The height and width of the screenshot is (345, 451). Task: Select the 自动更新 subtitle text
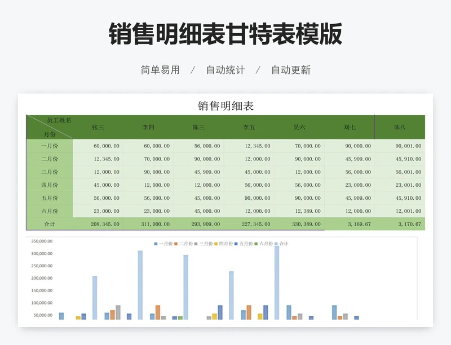(x=291, y=70)
